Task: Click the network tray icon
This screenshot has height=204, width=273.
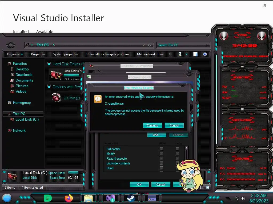Action: (237, 198)
